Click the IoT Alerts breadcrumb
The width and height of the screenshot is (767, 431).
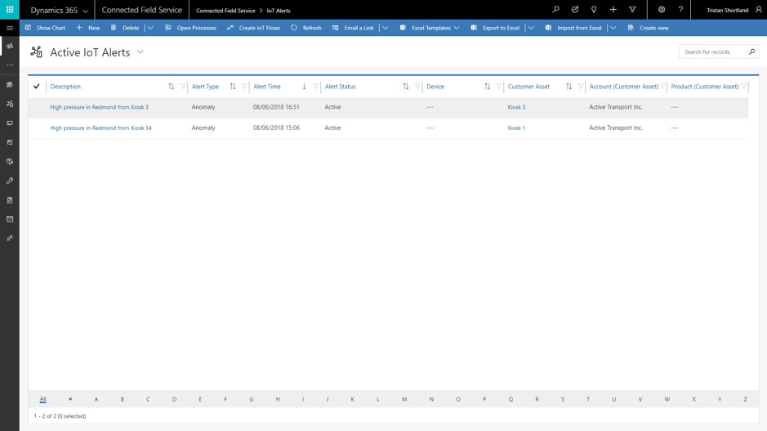click(279, 11)
